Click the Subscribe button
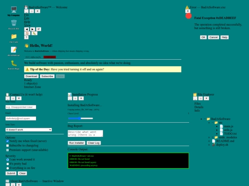This screenshot has height=186, width=249. (47, 76)
